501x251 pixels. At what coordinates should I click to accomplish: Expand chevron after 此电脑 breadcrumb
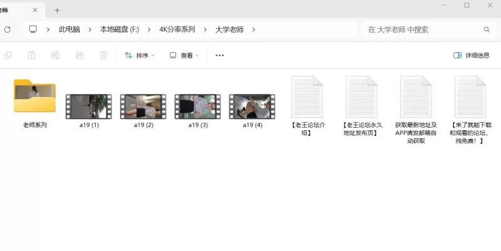pyautogui.click(x=90, y=29)
